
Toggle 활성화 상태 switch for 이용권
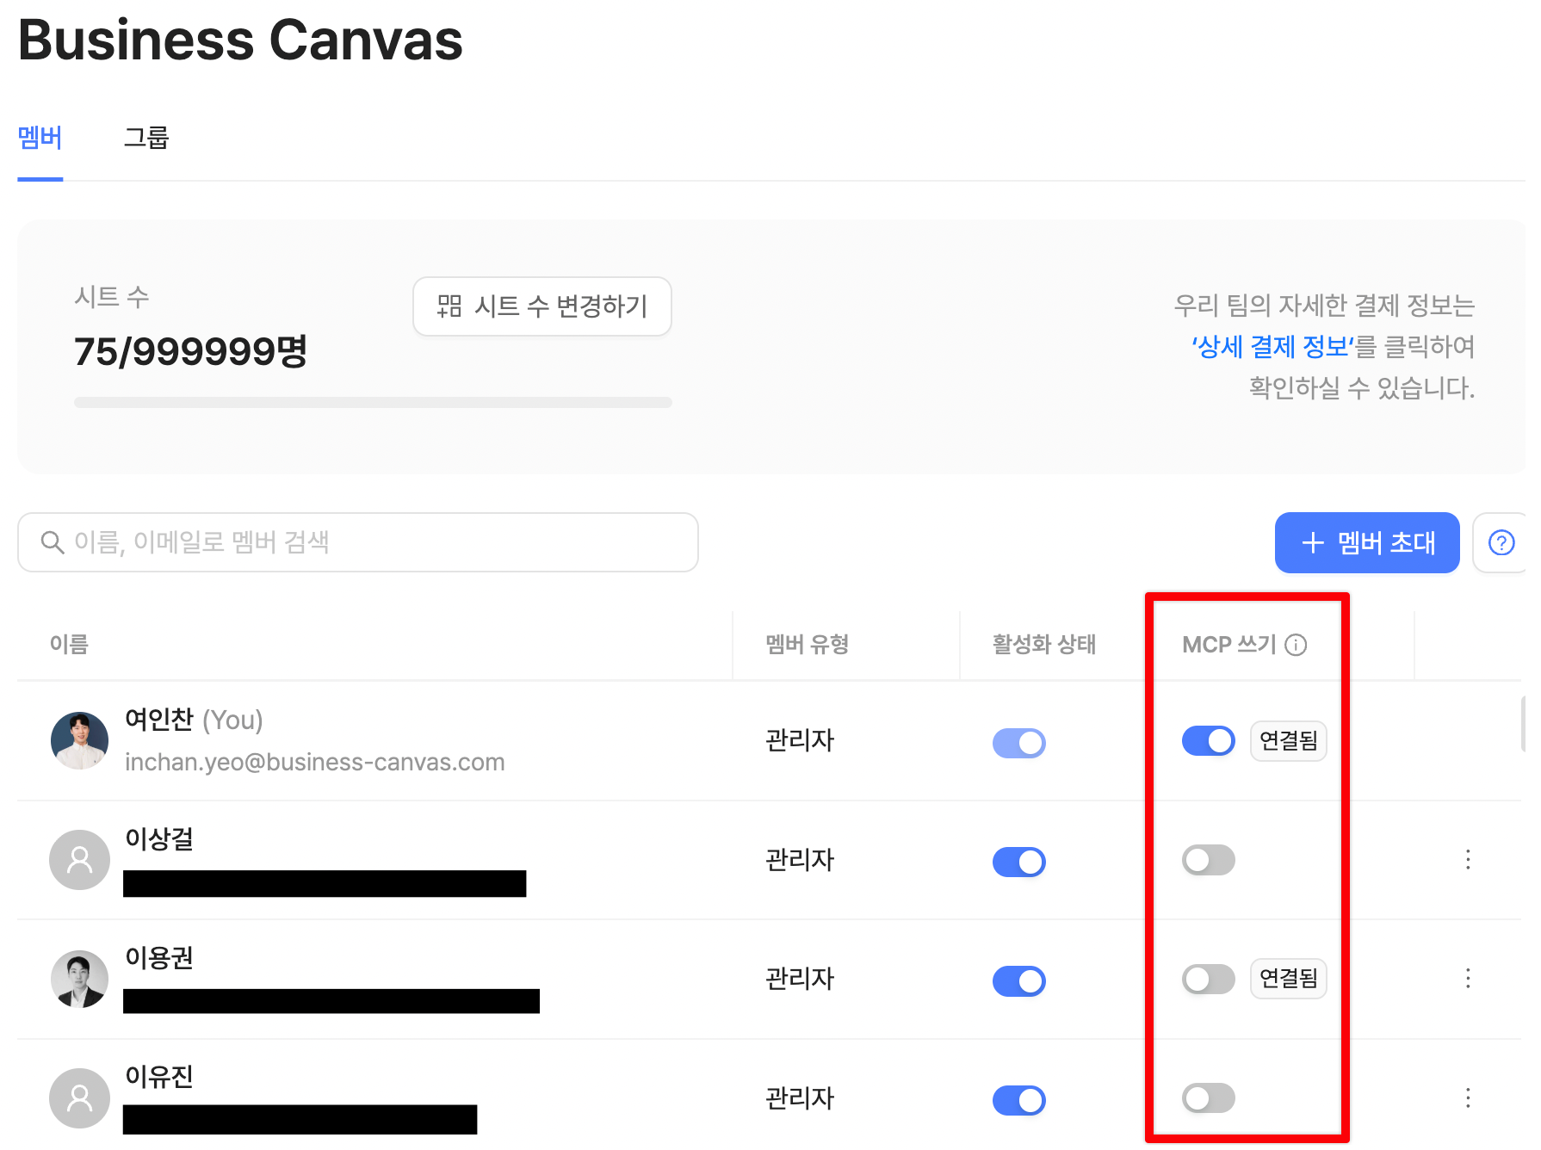[x=1019, y=980]
